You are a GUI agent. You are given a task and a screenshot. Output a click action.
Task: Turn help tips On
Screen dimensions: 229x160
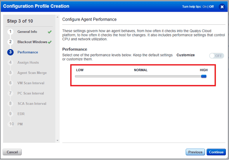205,7
